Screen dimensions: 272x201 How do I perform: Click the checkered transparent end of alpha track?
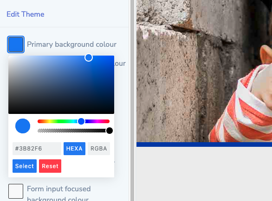(42, 131)
